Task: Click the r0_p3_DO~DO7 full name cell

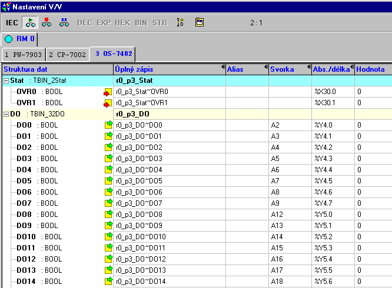Action: (170, 203)
